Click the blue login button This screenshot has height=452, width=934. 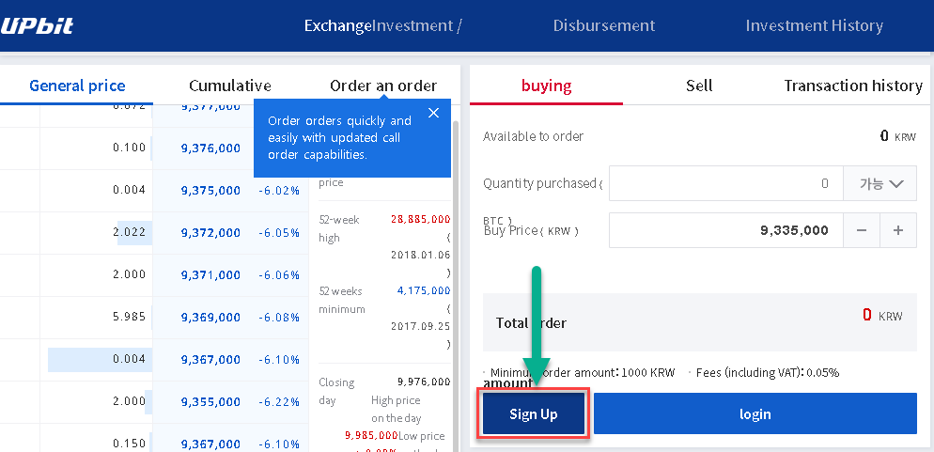click(755, 413)
